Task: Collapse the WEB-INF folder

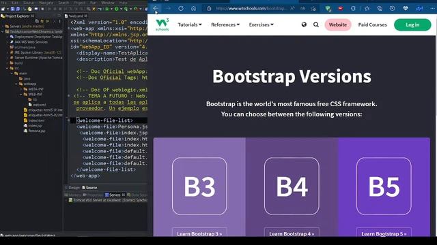Action: (x=21, y=95)
